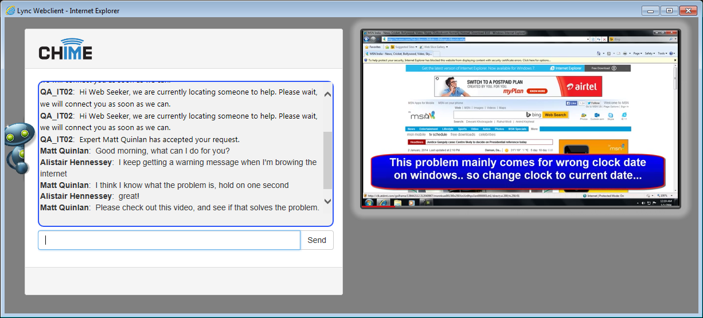Open the shared video preview
This screenshot has height=318, width=703.
(520, 119)
